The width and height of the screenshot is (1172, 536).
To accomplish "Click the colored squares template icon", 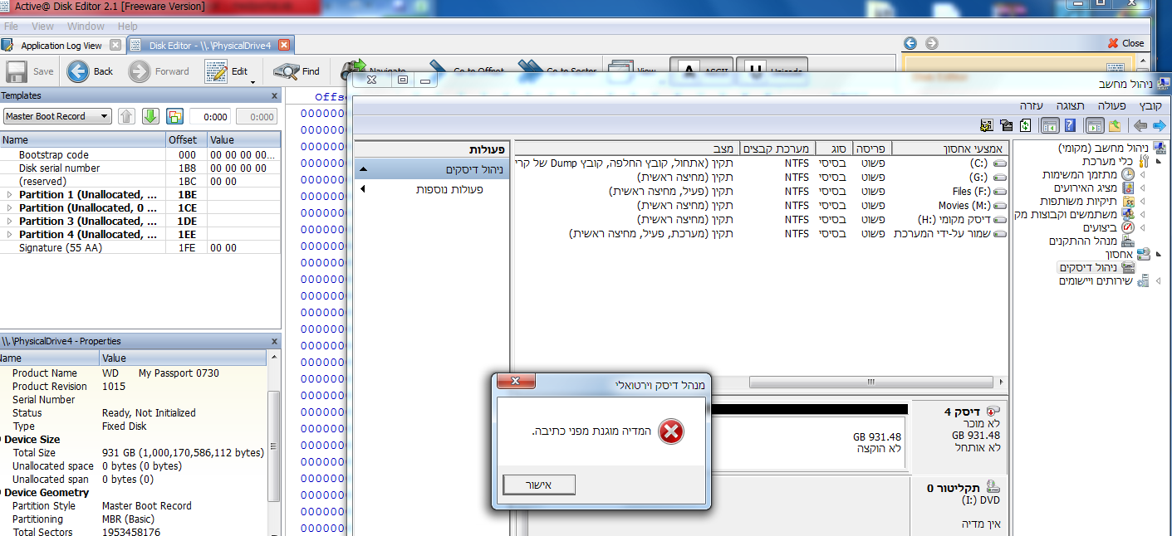I will click(x=174, y=116).
